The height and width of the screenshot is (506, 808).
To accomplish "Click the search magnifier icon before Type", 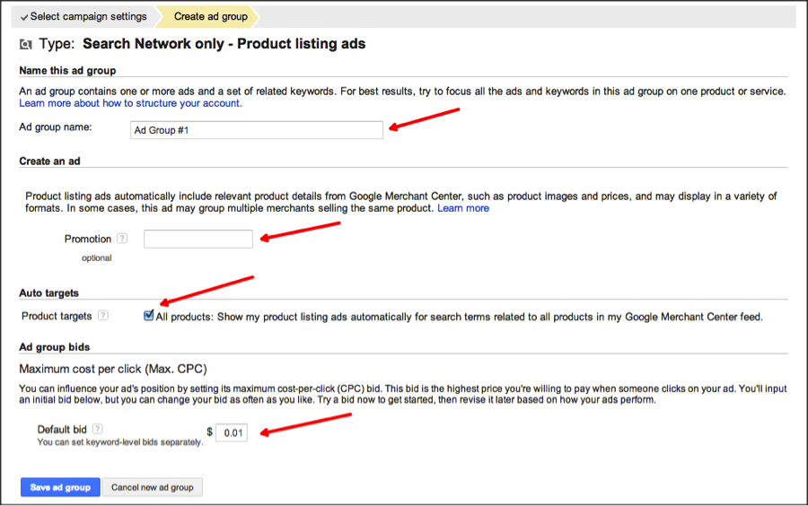I will [x=25, y=44].
